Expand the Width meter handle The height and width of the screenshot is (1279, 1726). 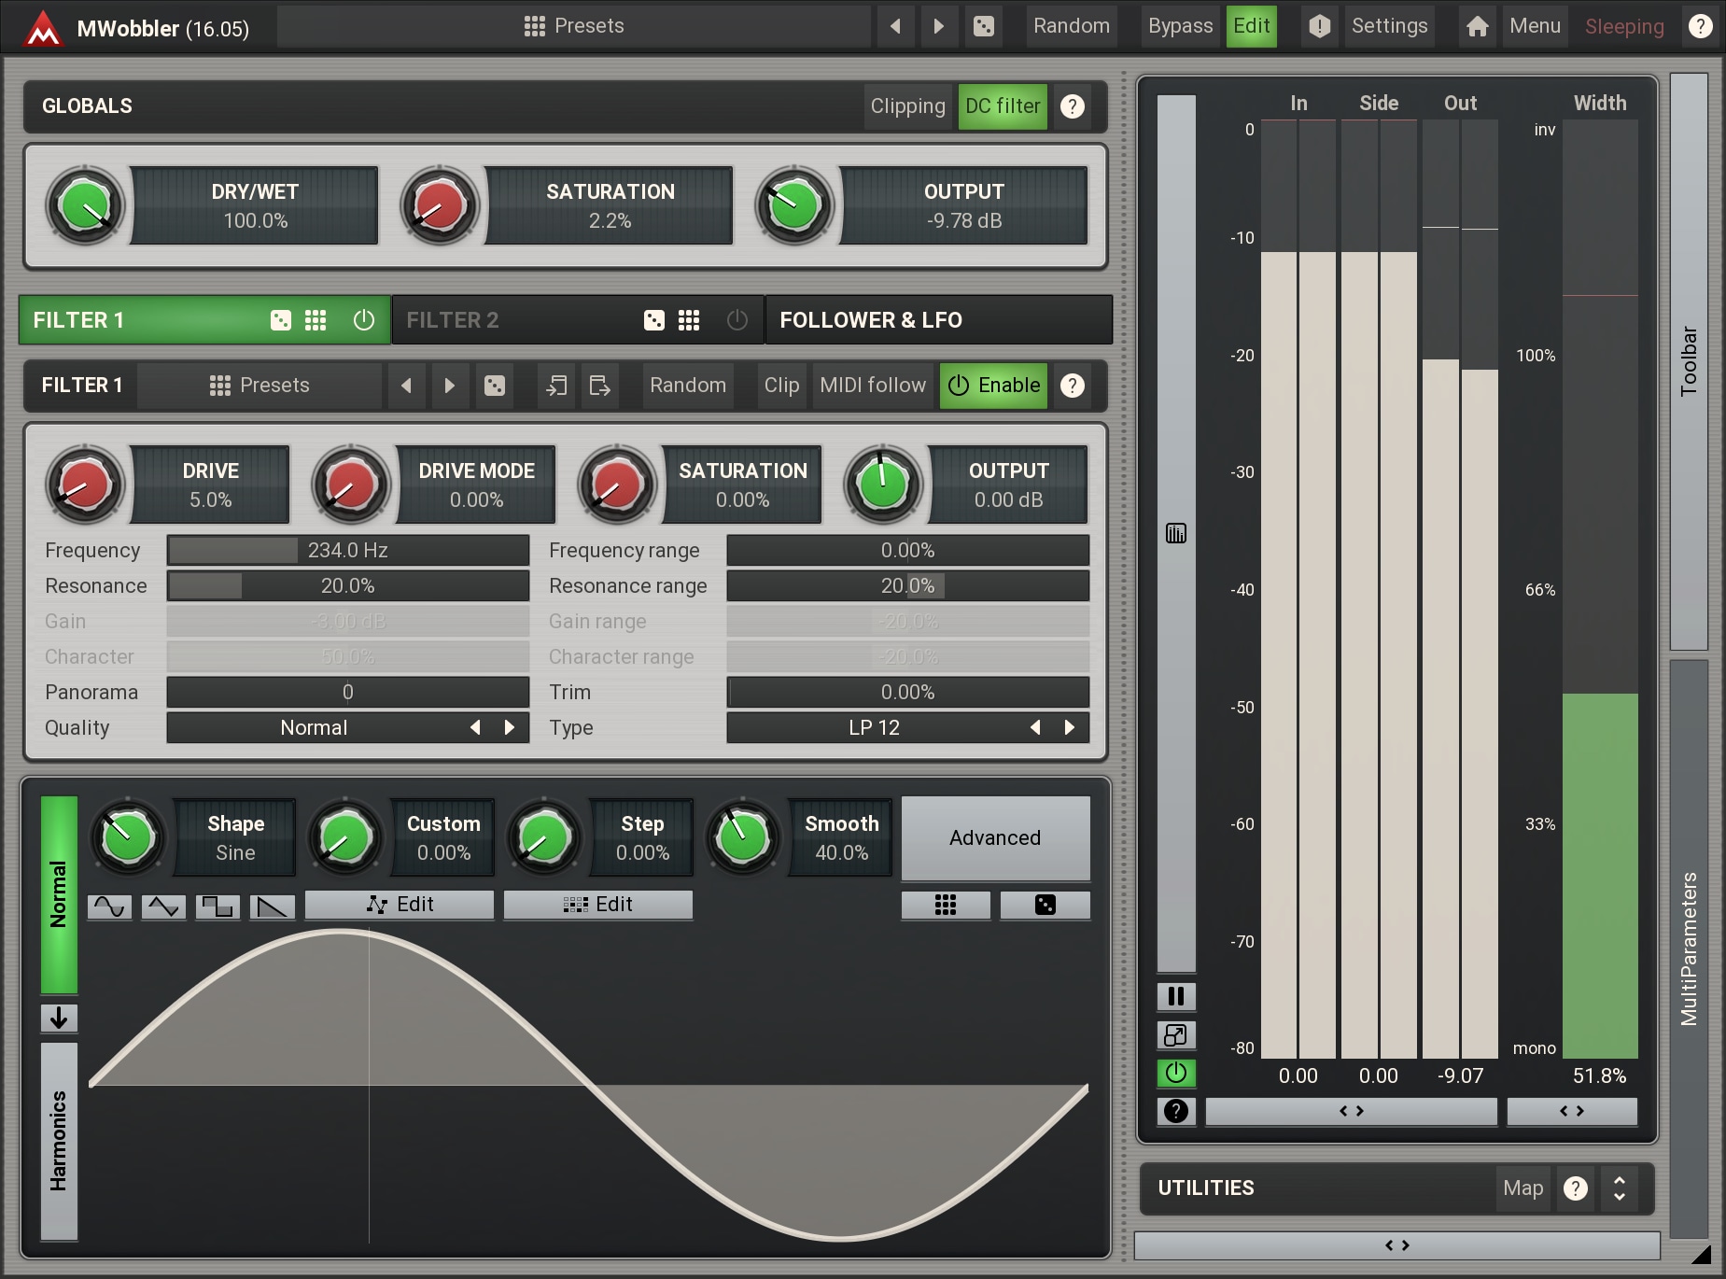[1572, 1111]
